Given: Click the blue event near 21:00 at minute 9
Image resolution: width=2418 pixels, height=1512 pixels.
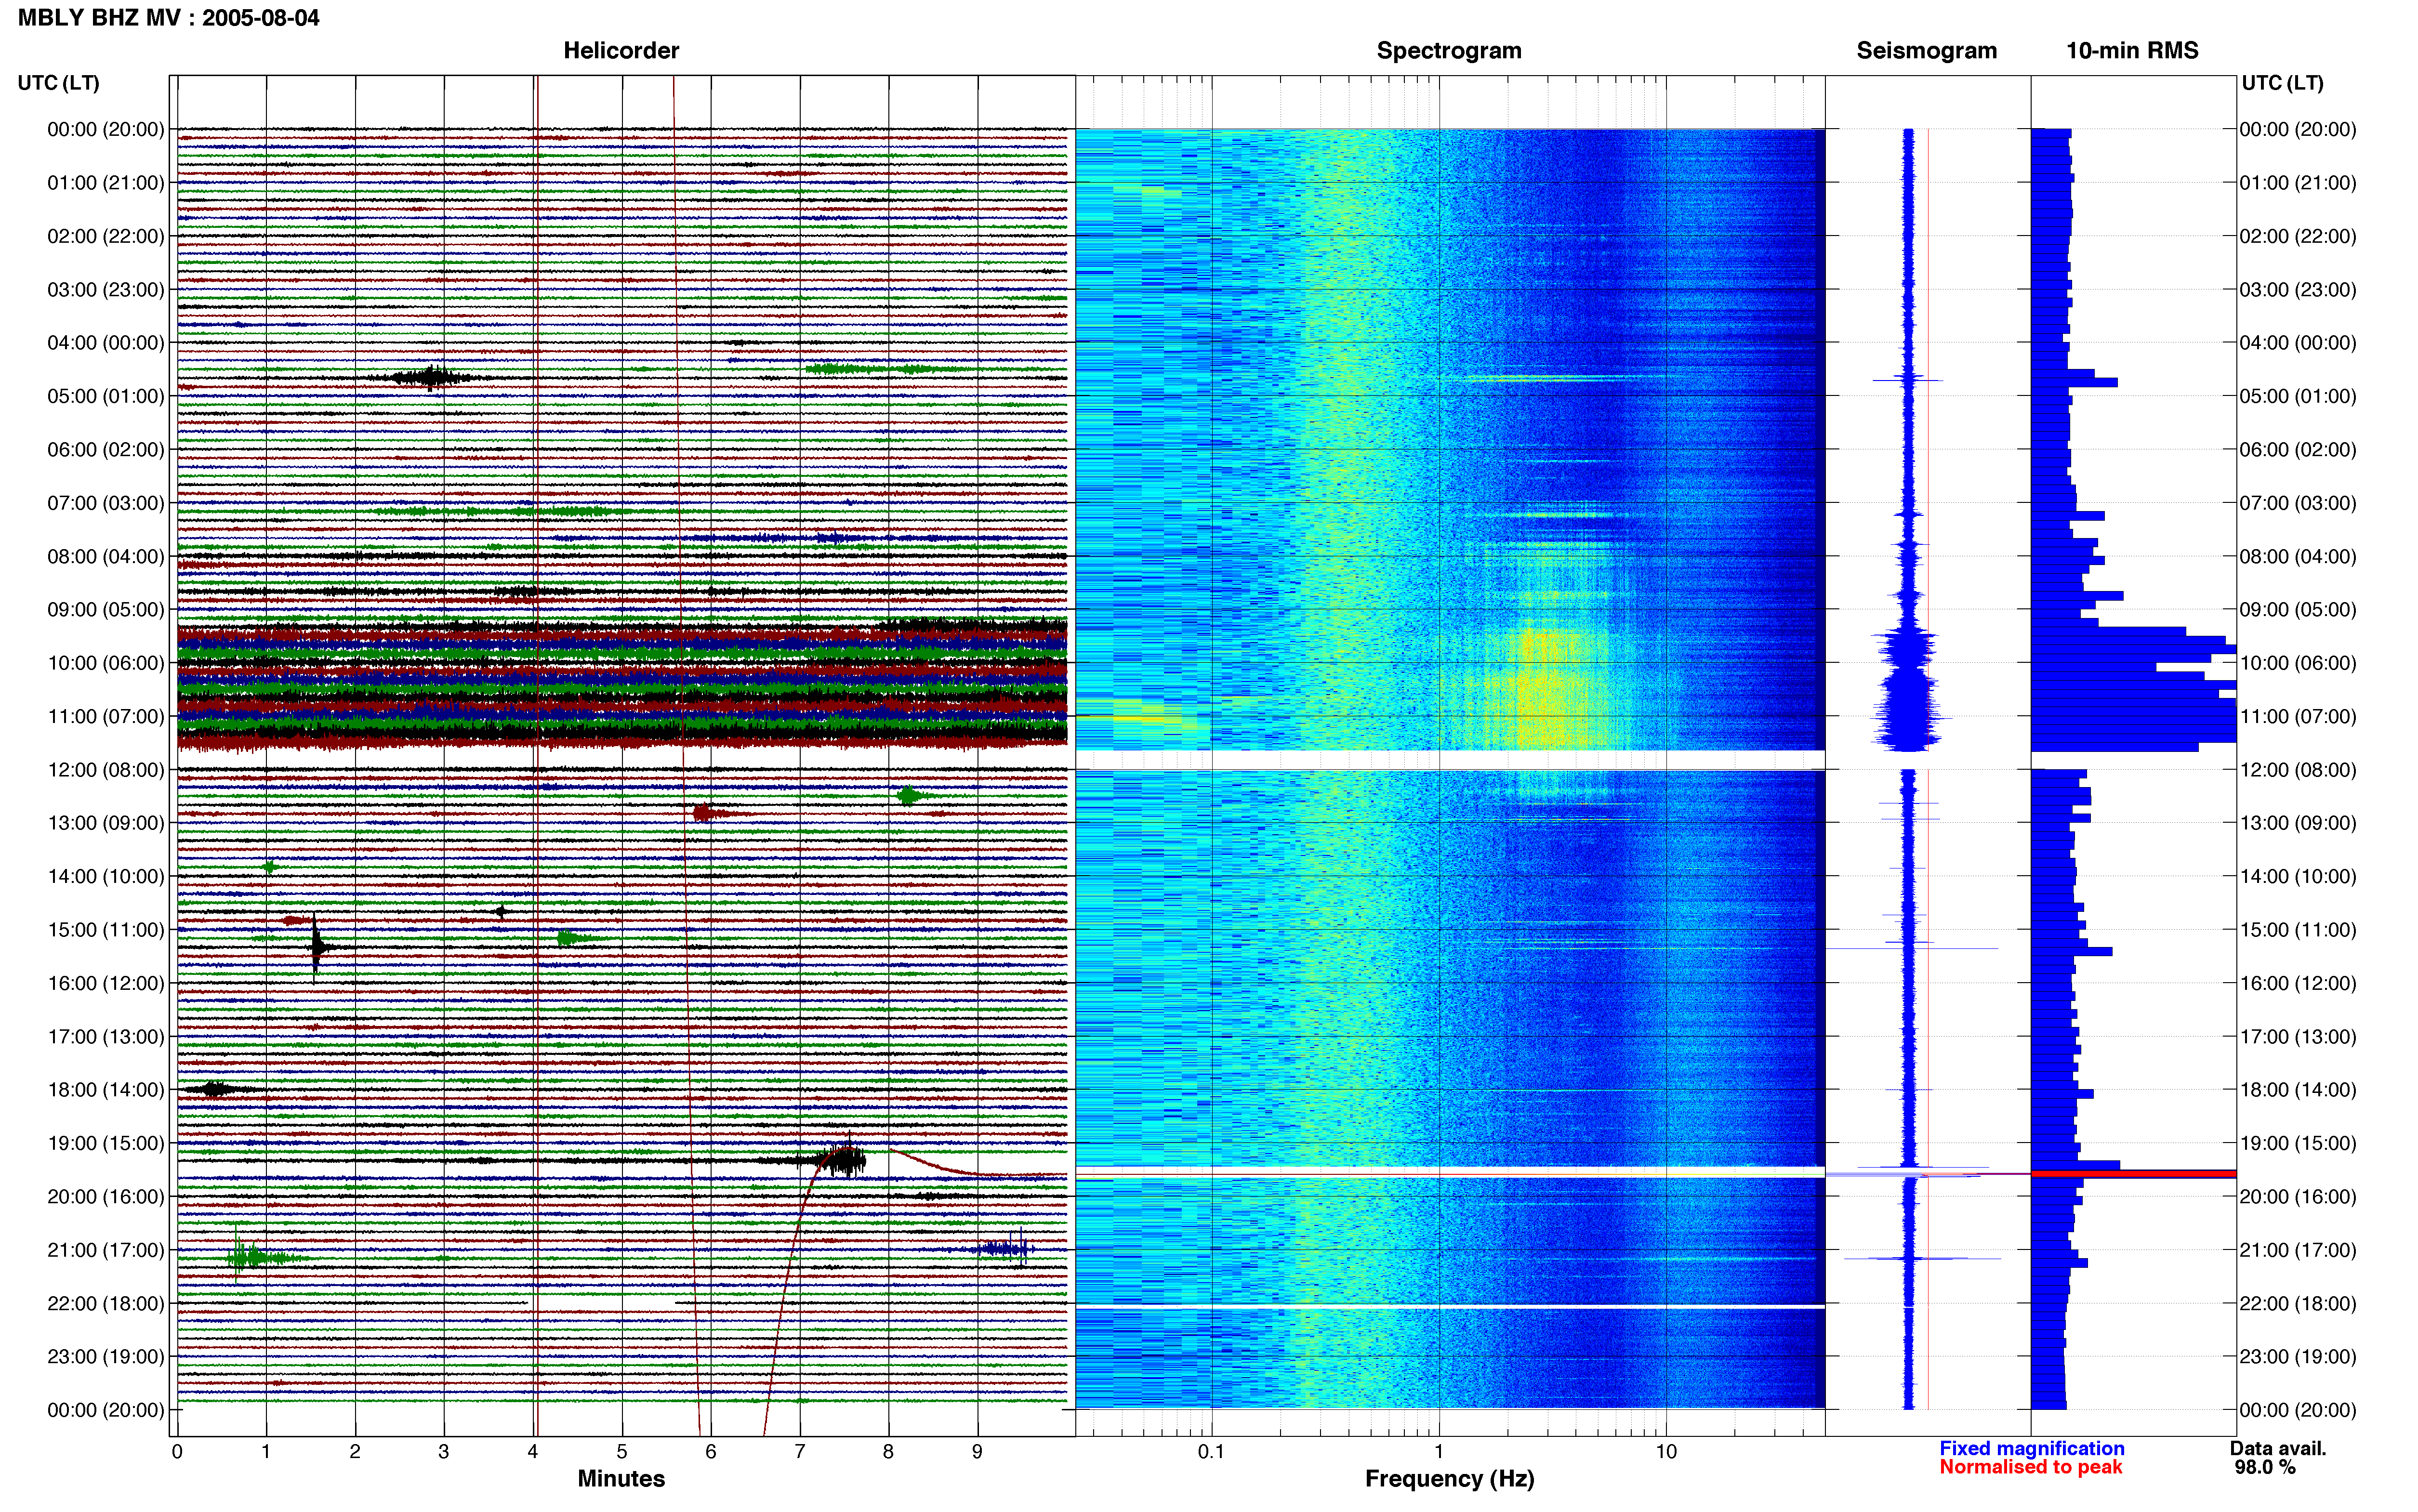Looking at the screenshot, I should click(x=1003, y=1248).
